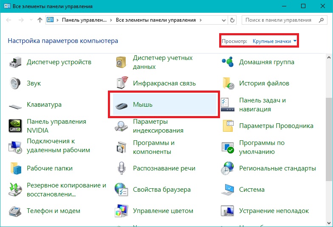This screenshot has width=333, height=227.
Task: Click the Sound (Звук) speaker icon
Action: click(x=15, y=83)
